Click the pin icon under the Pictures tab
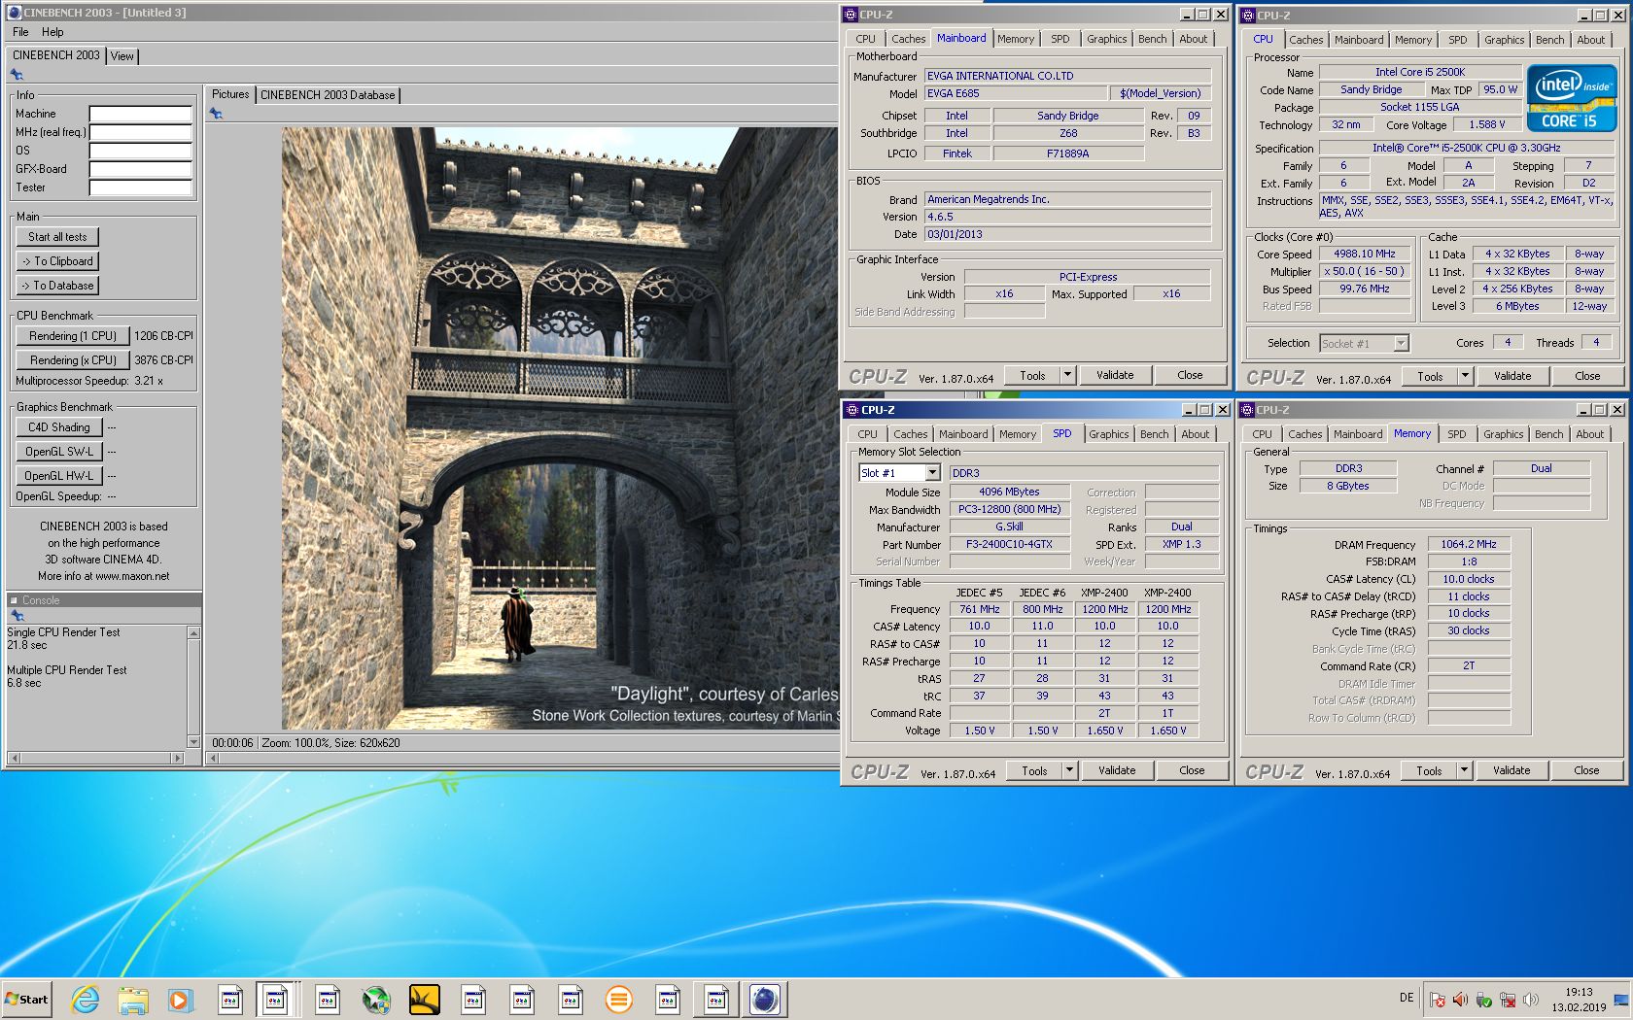 pos(216,114)
